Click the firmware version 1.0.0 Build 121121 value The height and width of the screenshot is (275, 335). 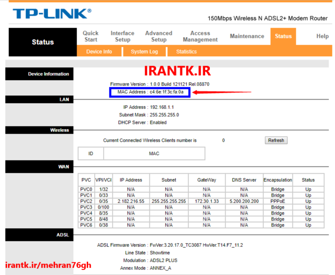click(x=180, y=84)
